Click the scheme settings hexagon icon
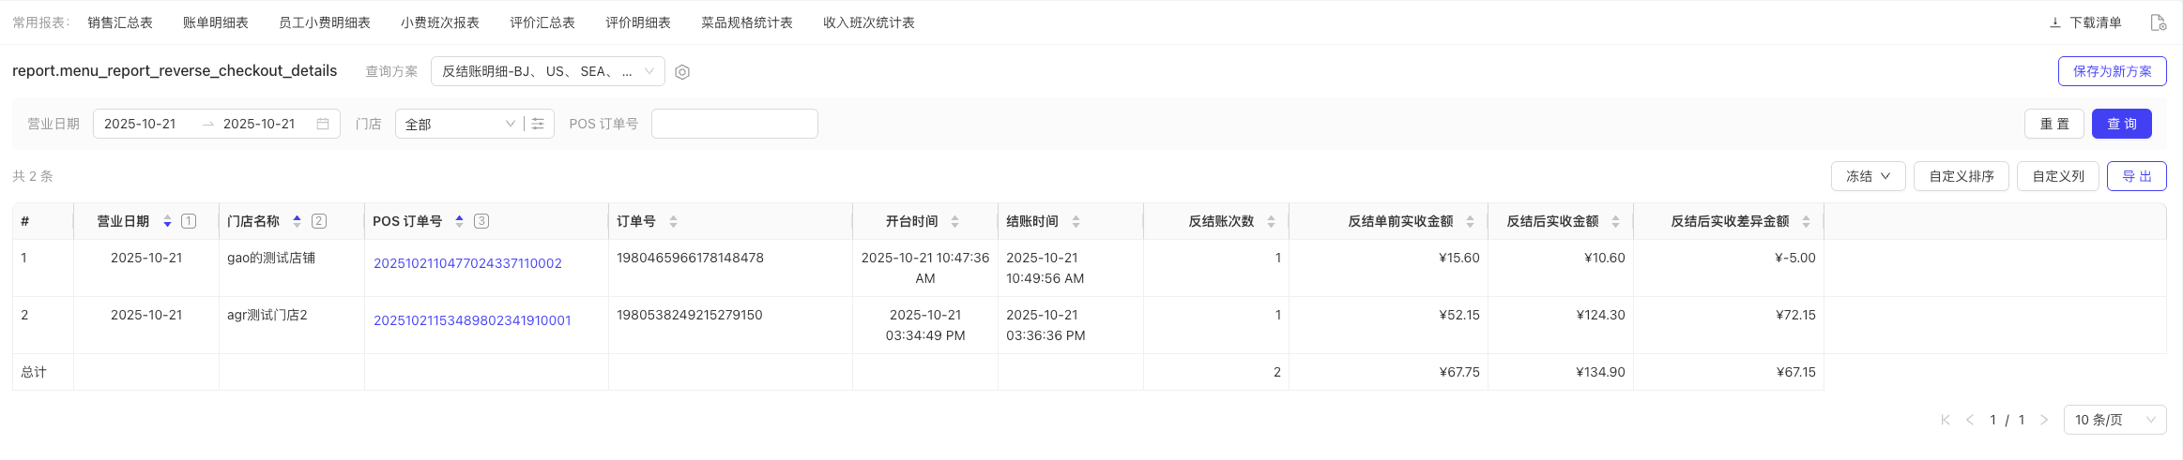The width and height of the screenshot is (2183, 460). (682, 72)
